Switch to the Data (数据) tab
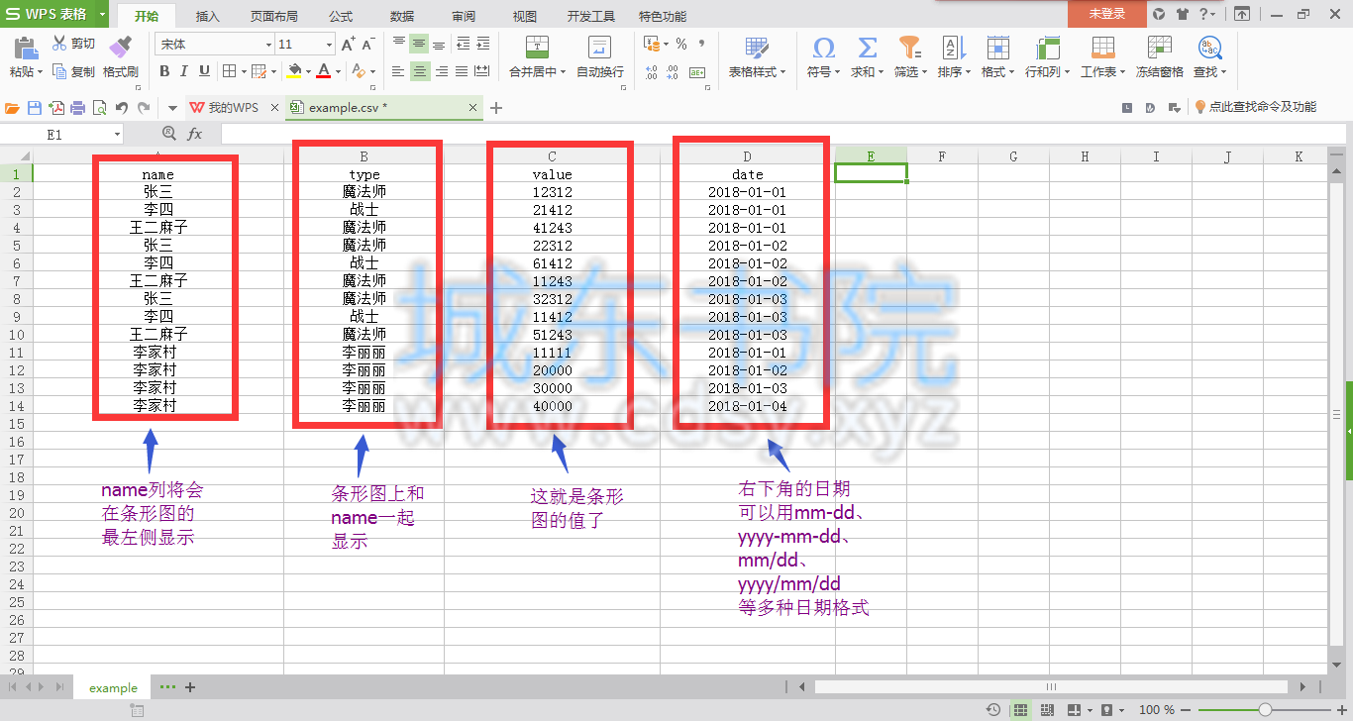Image resolution: width=1353 pixels, height=721 pixels. click(402, 16)
